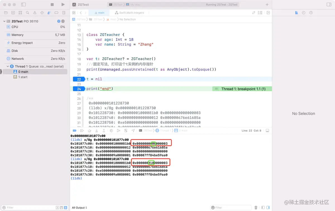The image size is (335, 211).
Task: Show the File inspector
Action: click(x=296, y=13)
